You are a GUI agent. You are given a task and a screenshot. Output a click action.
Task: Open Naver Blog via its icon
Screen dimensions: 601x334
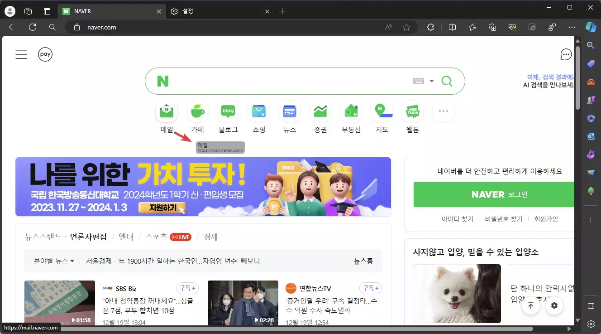(x=228, y=111)
